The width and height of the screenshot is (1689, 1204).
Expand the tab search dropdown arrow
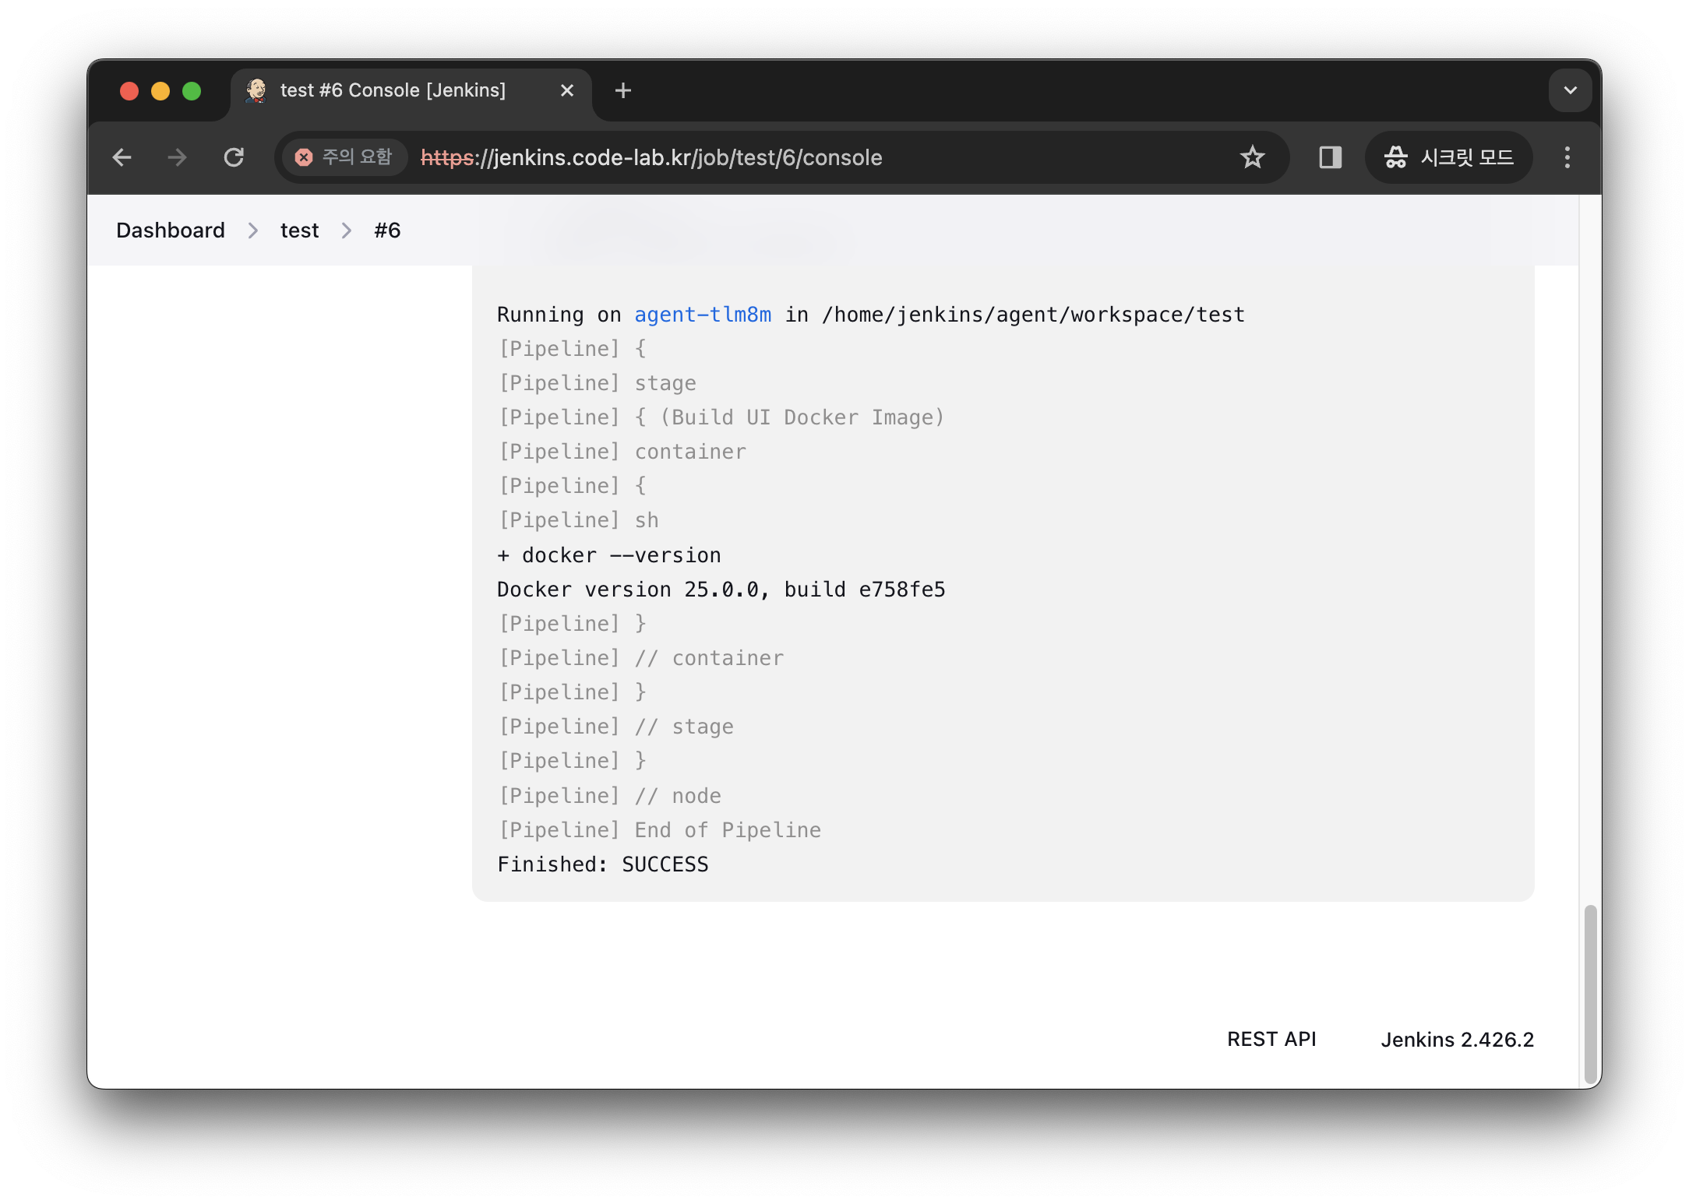[1570, 90]
